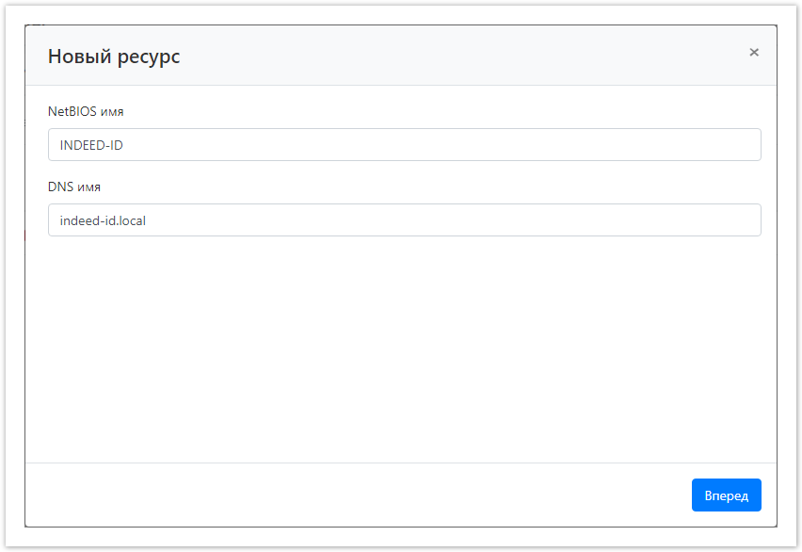This screenshot has height=552, width=802.
Task: Focus the NetBIOS имя input field
Action: [x=404, y=145]
